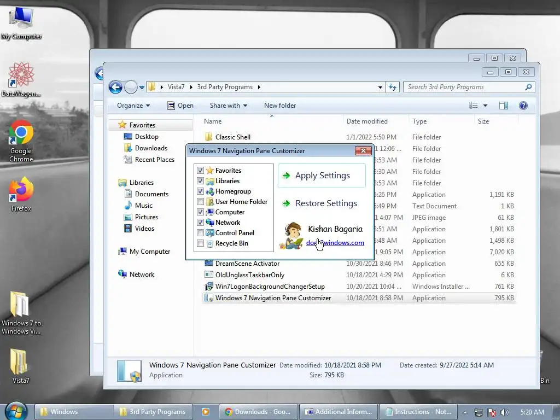Open Windows 7 to Windows Vi... folder

(x=21, y=313)
